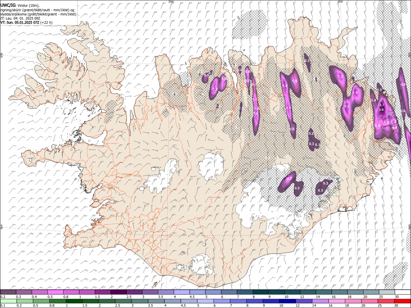Click the 'rigning/skúrir' legend description line
The image size is (411, 308).
pyautogui.click(x=37, y=10)
